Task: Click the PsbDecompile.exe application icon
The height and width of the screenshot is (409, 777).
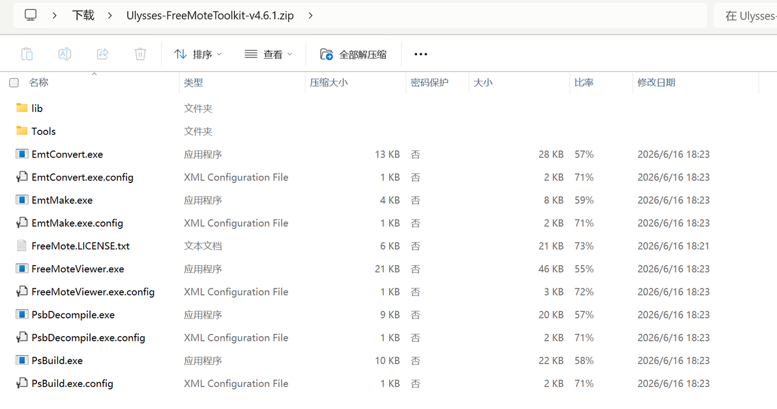Action: (22, 315)
